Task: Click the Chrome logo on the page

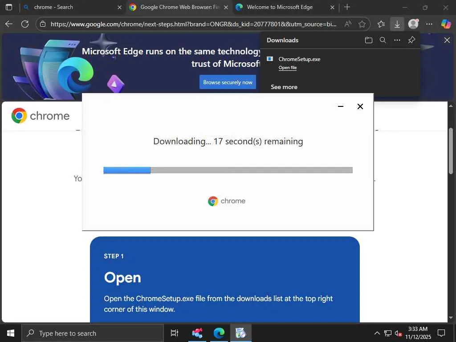Action: 41,116
